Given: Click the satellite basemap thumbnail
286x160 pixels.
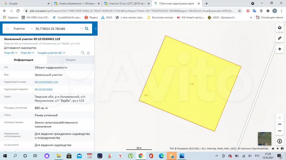Looking at the screenshot, I should coord(265,139).
